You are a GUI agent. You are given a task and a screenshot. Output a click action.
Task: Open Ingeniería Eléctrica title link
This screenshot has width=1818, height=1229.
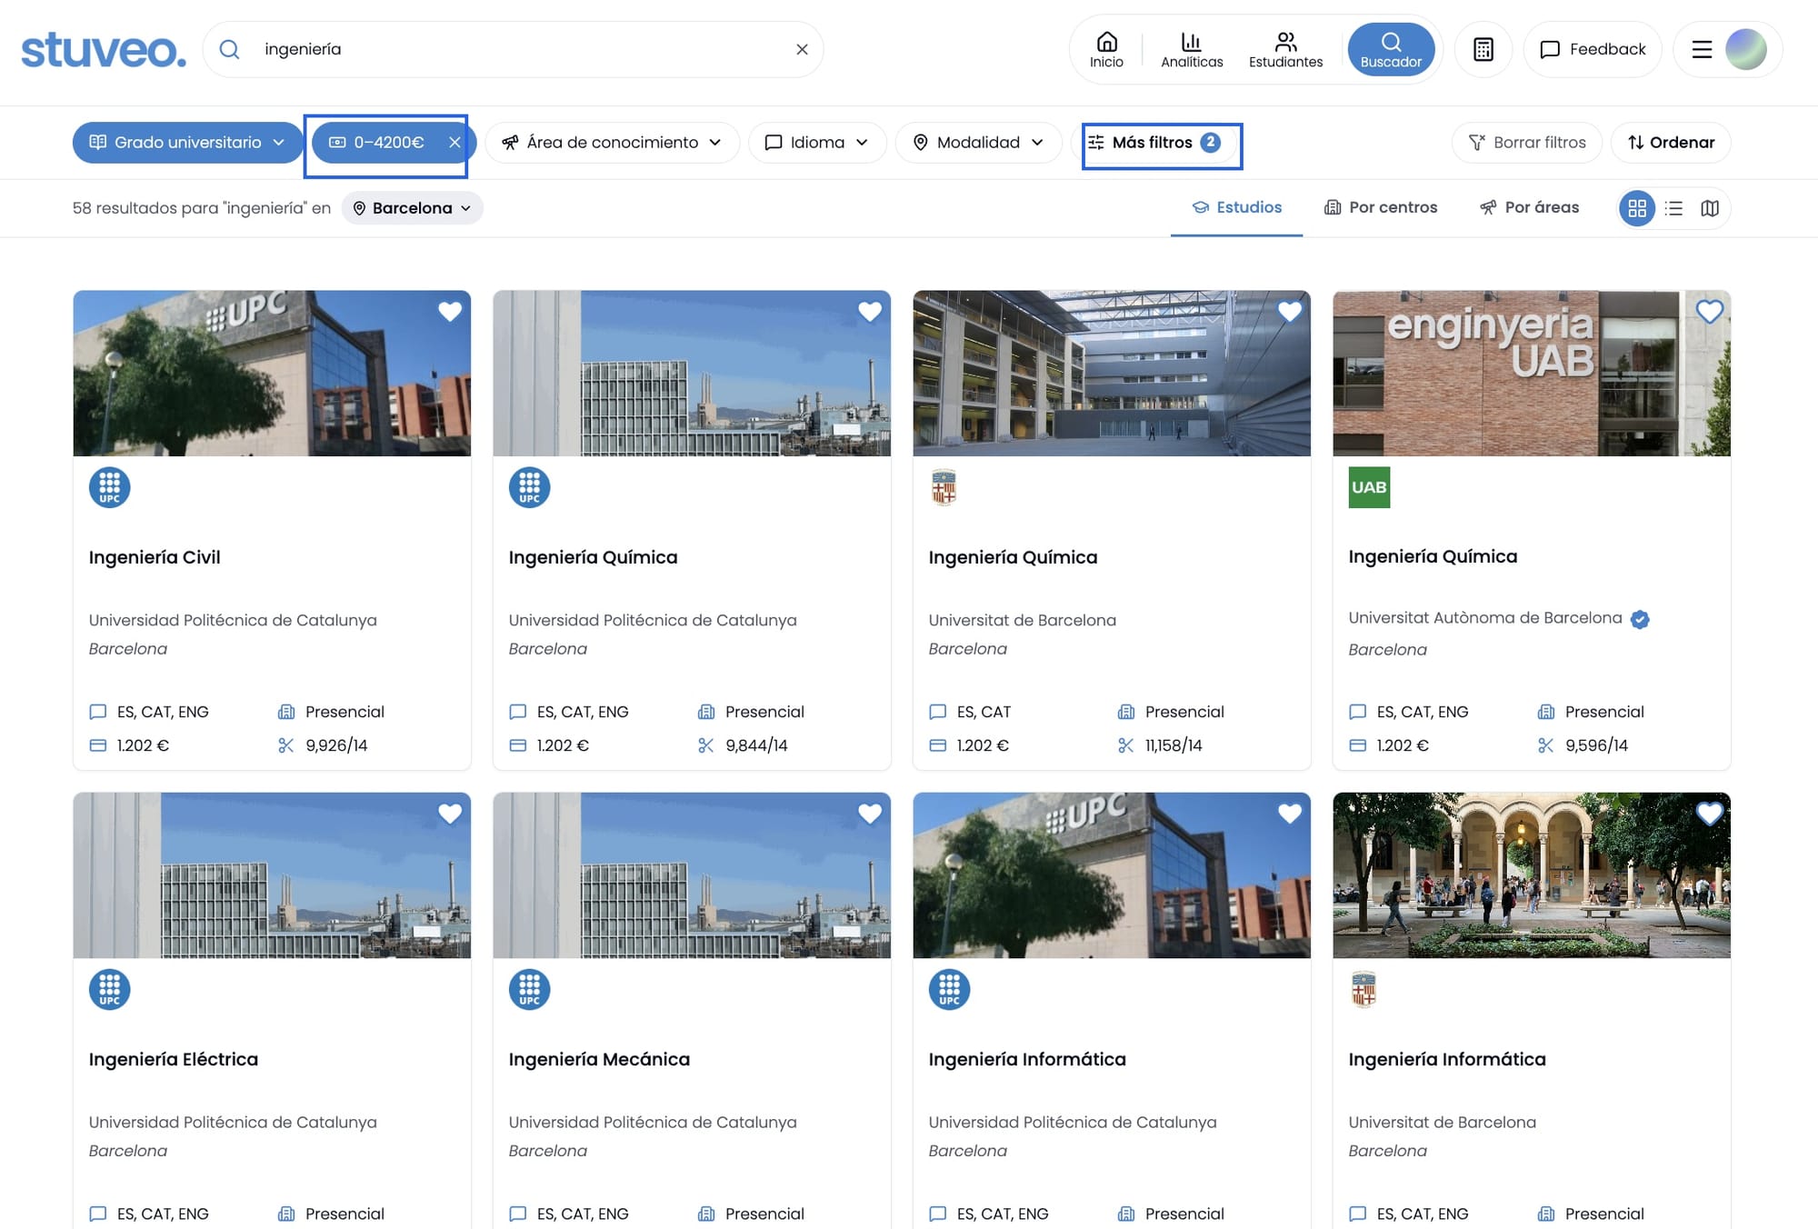pyautogui.click(x=174, y=1059)
